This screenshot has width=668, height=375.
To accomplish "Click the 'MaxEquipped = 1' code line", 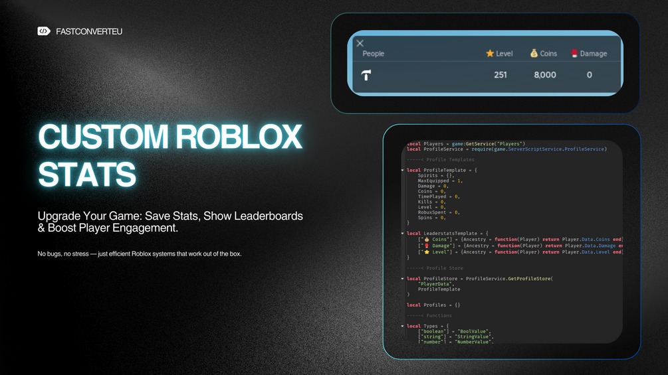I will click(x=440, y=181).
